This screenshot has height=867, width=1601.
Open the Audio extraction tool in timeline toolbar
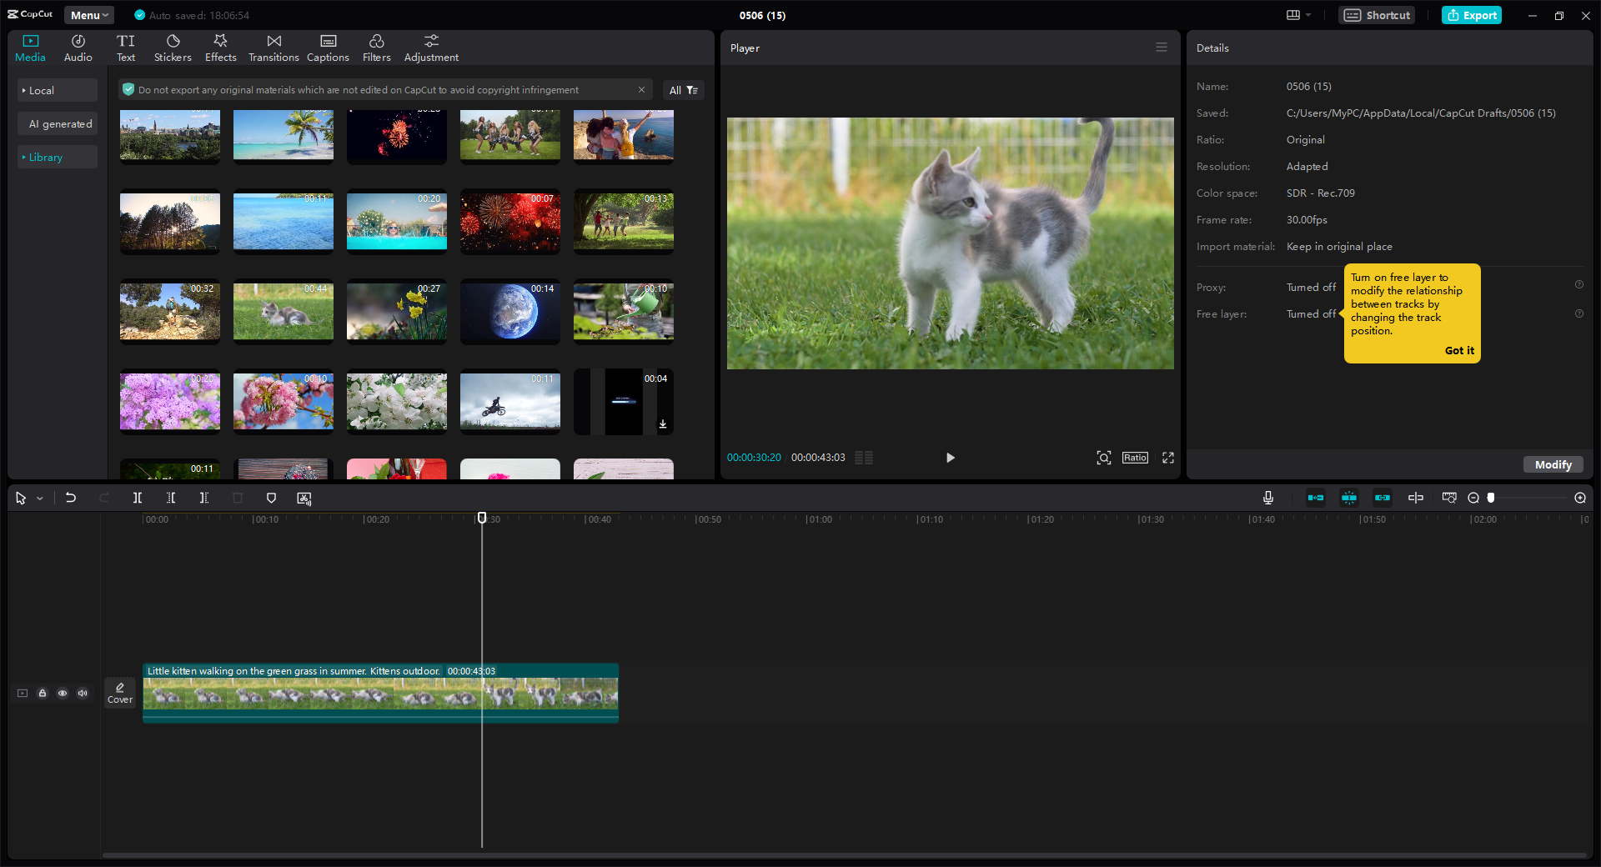click(x=303, y=499)
